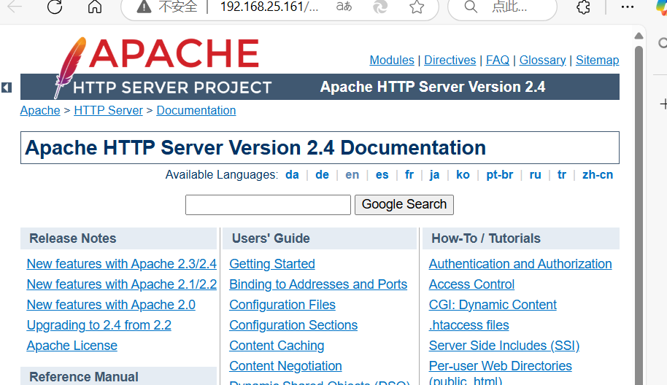Open the Apache License link

point(72,346)
